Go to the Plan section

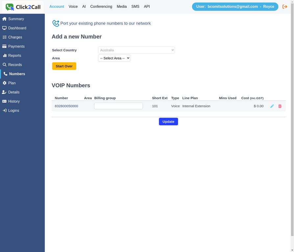coord(12,83)
